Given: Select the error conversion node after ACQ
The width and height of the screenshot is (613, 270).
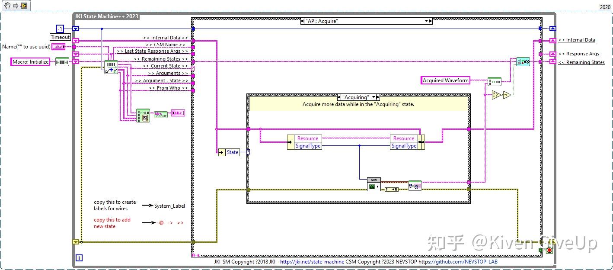Looking at the screenshot, I should point(392,189).
